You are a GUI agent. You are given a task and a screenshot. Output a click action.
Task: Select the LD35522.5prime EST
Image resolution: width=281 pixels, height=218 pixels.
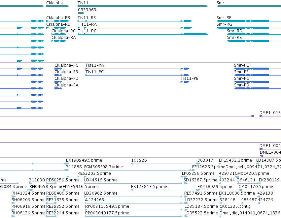(201, 213)
